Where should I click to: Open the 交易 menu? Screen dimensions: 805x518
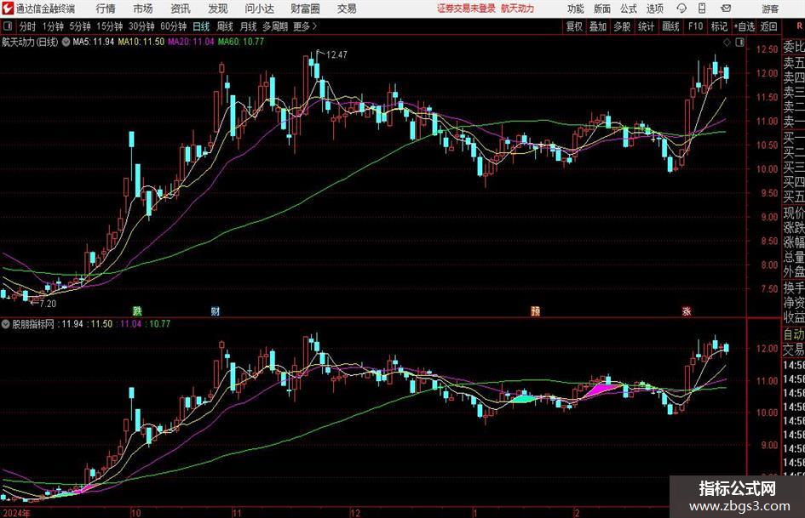coord(347,9)
